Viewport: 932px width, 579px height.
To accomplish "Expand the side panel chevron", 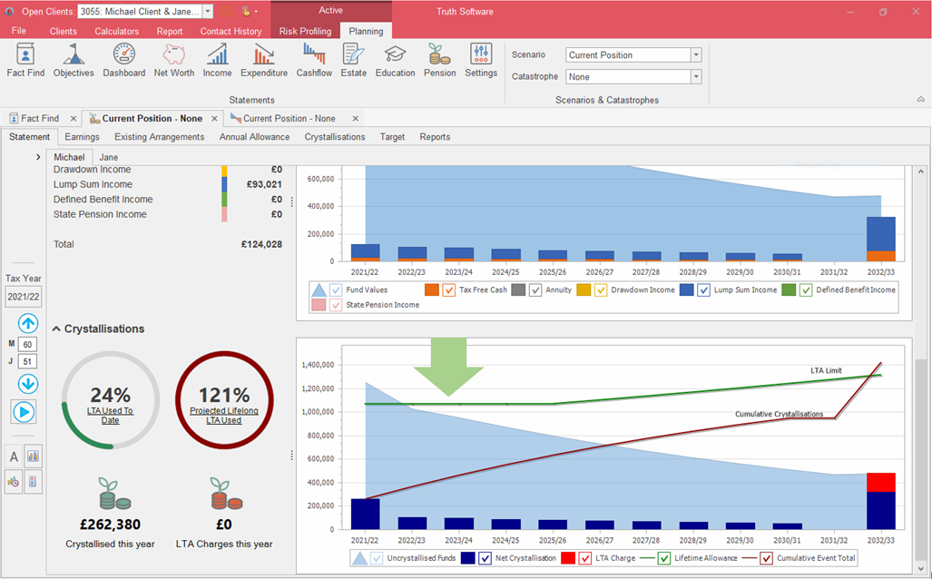I will [38, 157].
